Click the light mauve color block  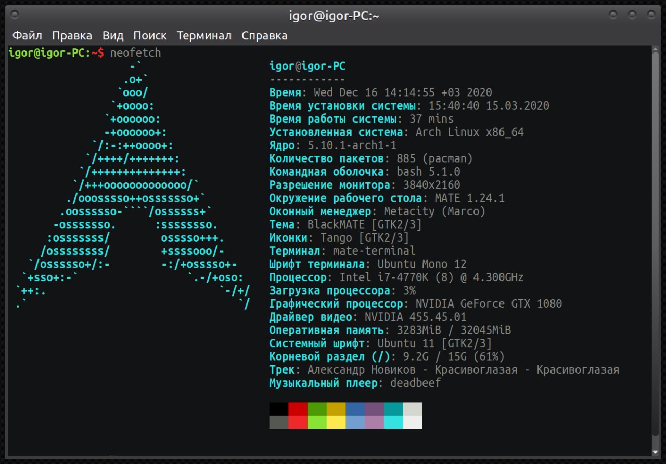click(x=374, y=422)
